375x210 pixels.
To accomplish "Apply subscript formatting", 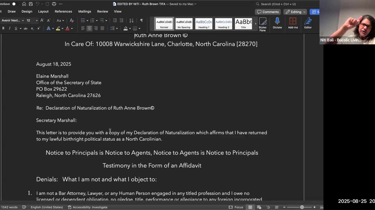I will tap(32, 28).
